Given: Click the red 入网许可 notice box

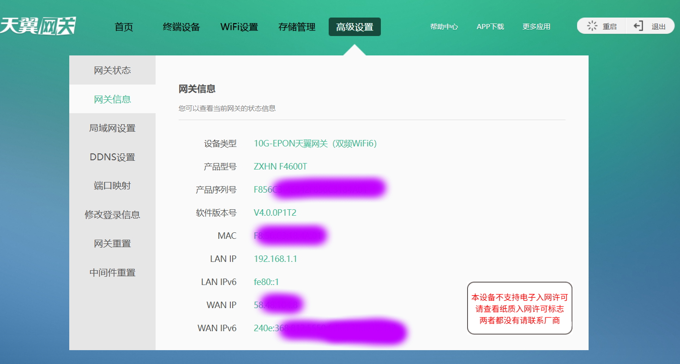Looking at the screenshot, I should click(x=520, y=308).
